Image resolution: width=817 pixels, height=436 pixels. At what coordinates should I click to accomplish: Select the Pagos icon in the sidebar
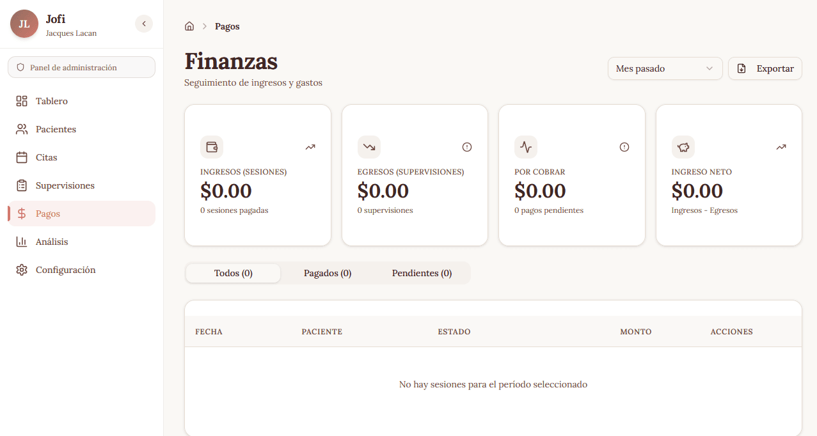point(22,213)
